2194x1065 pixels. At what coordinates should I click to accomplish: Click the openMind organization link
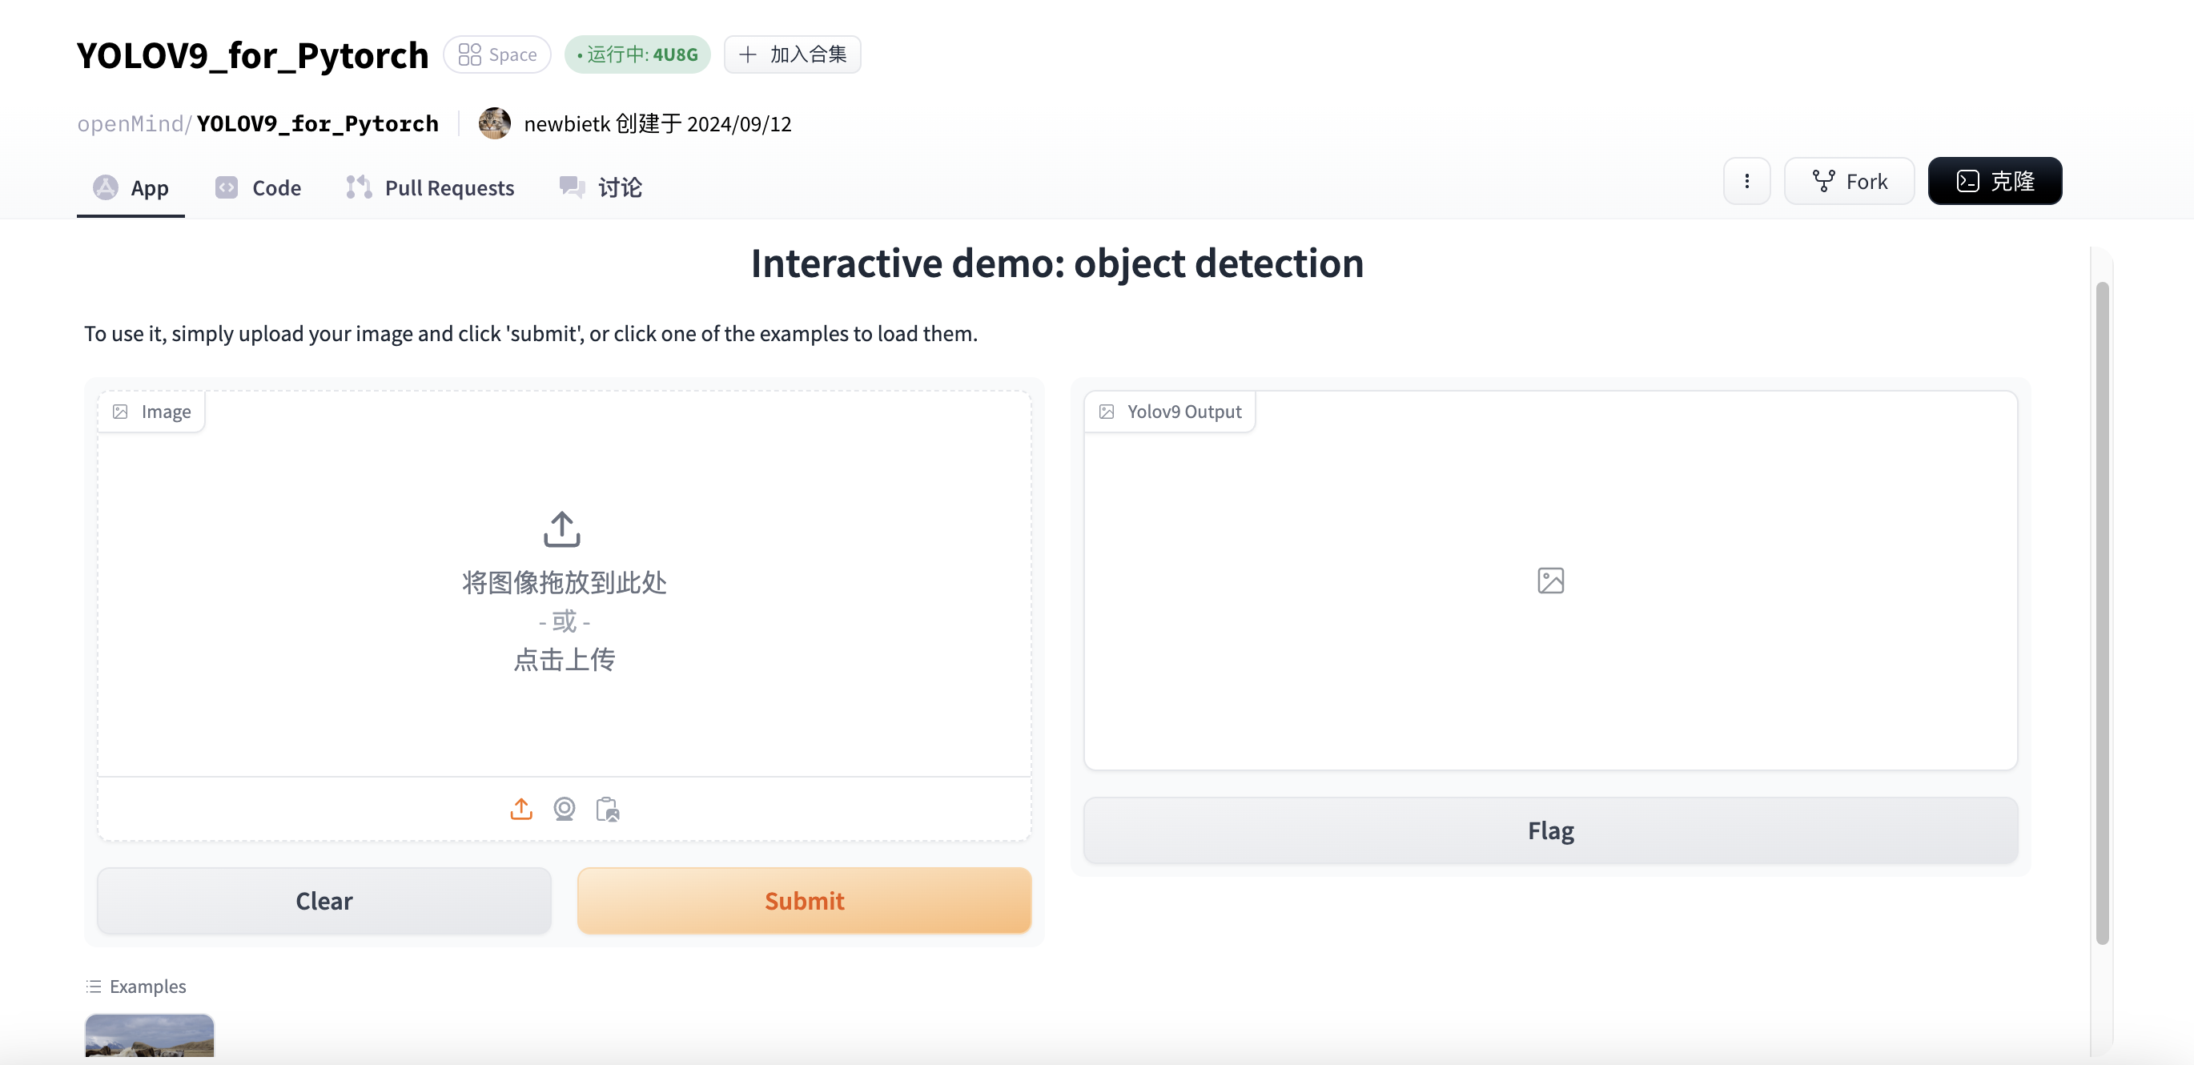coord(131,123)
